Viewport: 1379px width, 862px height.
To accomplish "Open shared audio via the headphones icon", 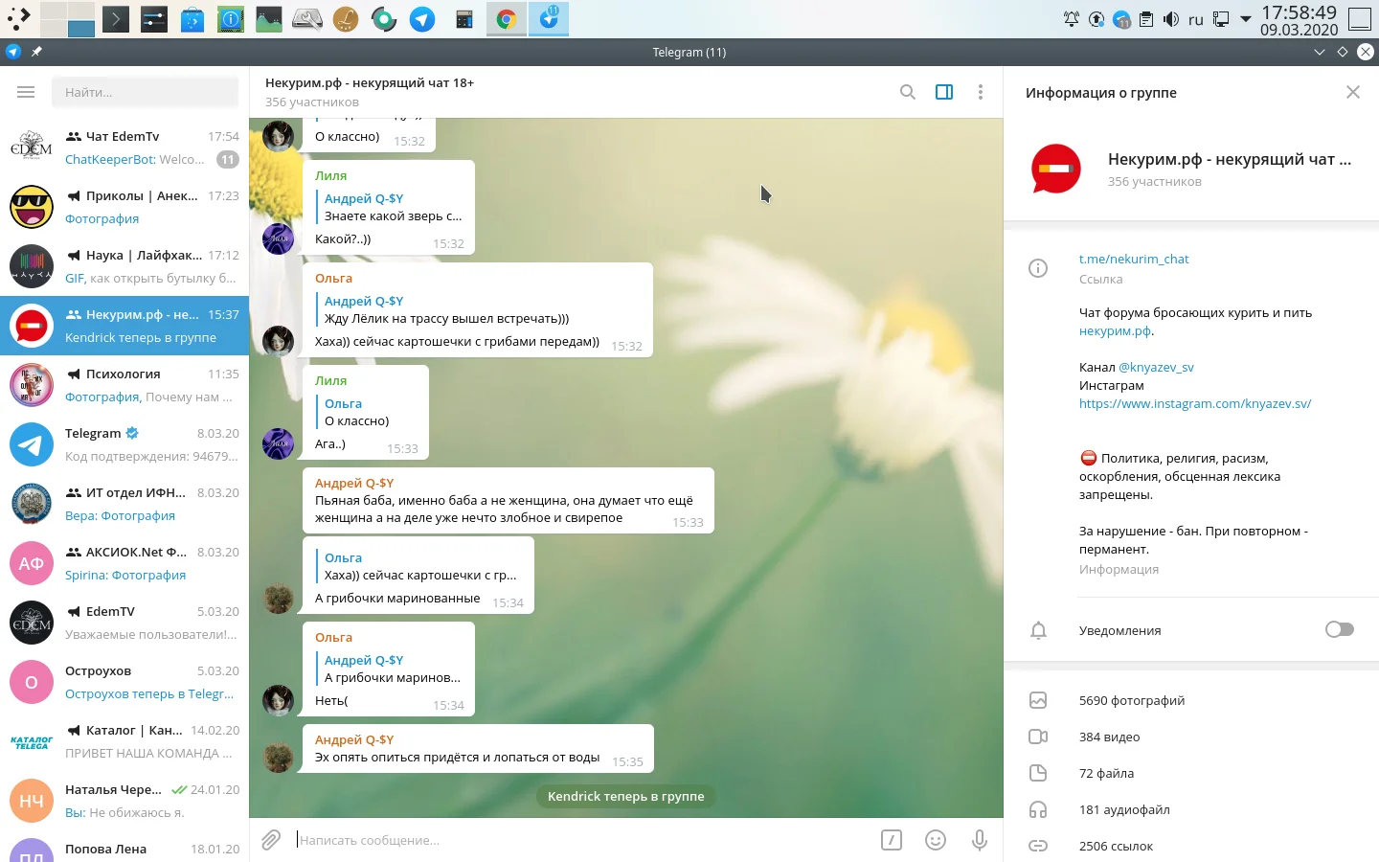I will pos(1038,809).
